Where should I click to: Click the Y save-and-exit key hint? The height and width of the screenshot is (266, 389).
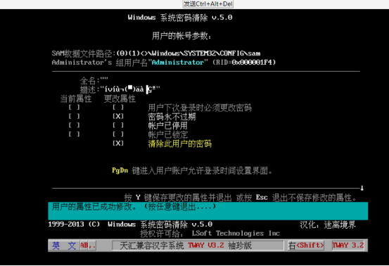[138, 198]
